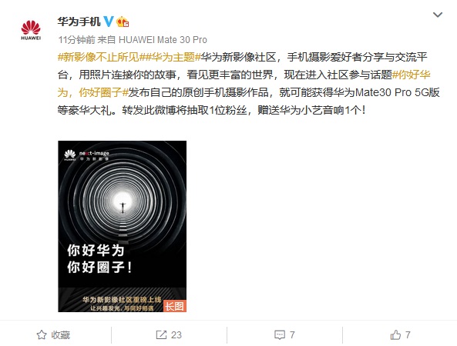Open the 7 comments count
Viewport: 457px width, 346px height.
coord(292,335)
